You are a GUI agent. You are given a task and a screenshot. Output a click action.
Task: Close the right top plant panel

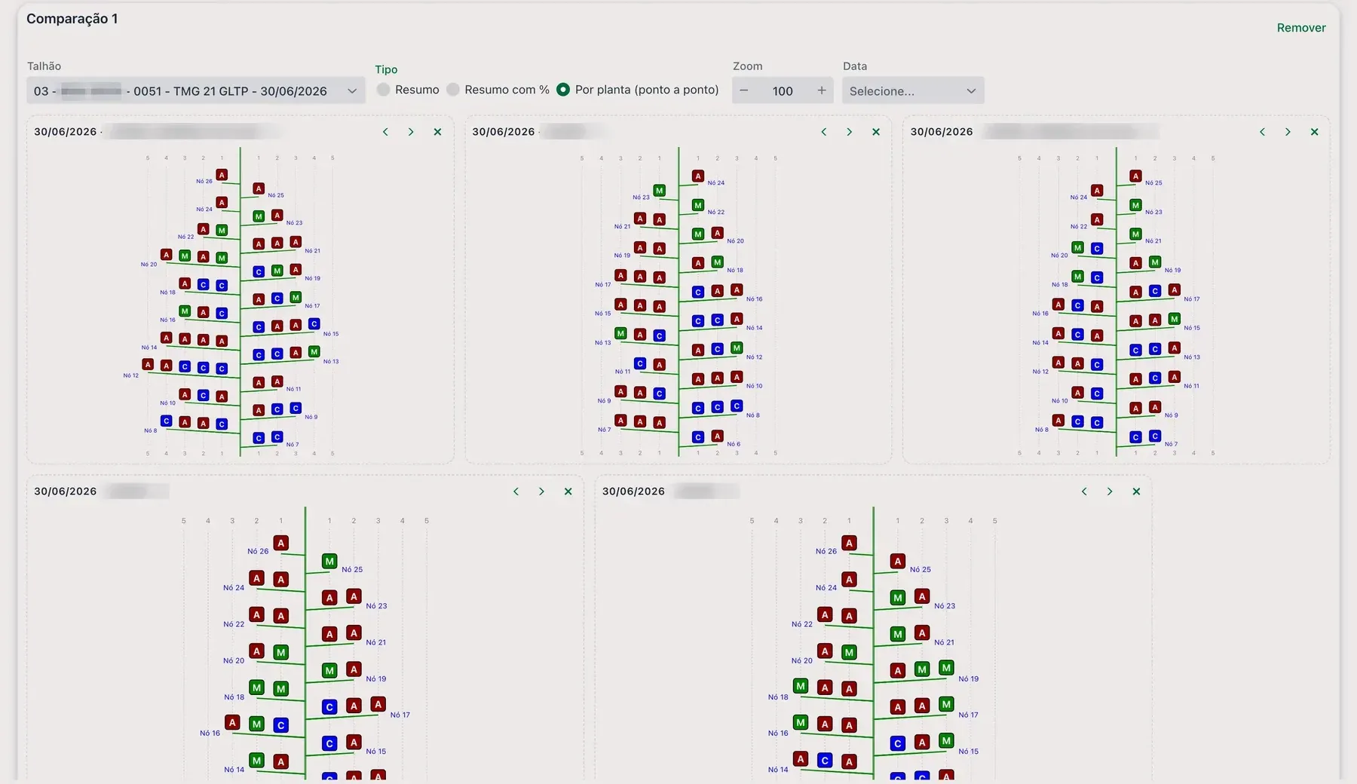[x=1315, y=132]
